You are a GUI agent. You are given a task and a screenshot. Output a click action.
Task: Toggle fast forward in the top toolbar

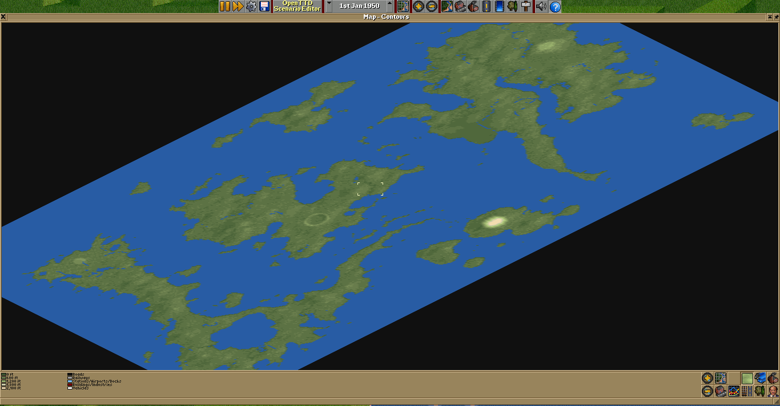[238, 6]
